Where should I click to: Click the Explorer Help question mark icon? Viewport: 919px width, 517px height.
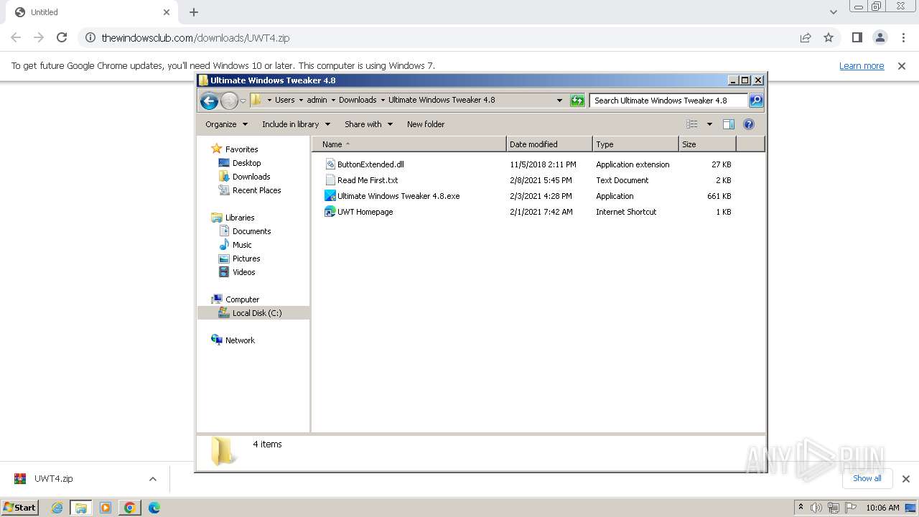click(x=749, y=124)
